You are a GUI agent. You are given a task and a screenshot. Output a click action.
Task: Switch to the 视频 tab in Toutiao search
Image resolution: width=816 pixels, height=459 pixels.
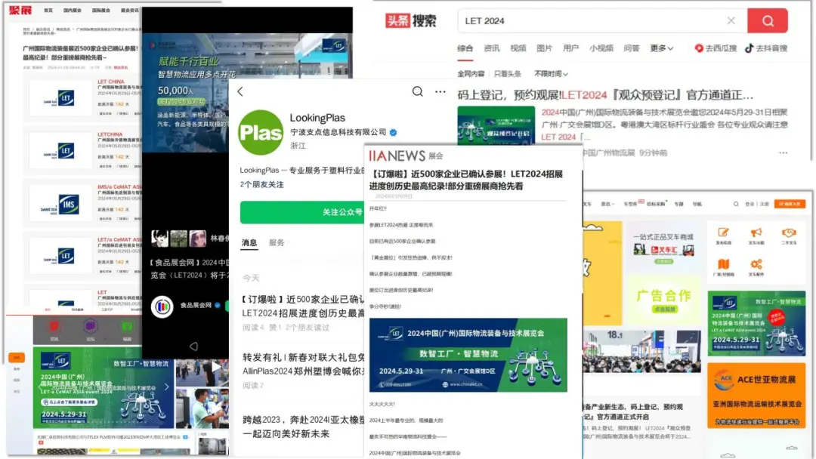click(518, 48)
